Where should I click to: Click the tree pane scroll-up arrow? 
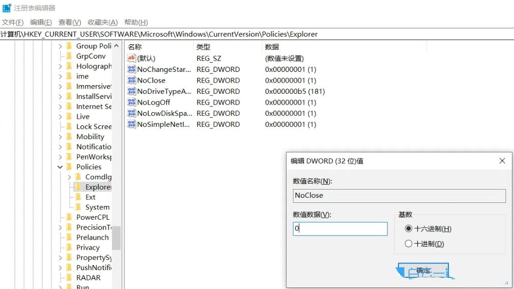coord(117,46)
